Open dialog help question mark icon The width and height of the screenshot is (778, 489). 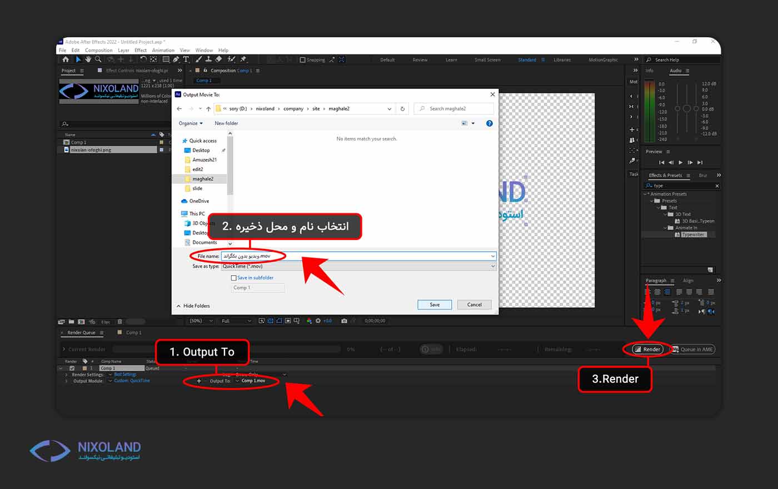[x=490, y=123]
